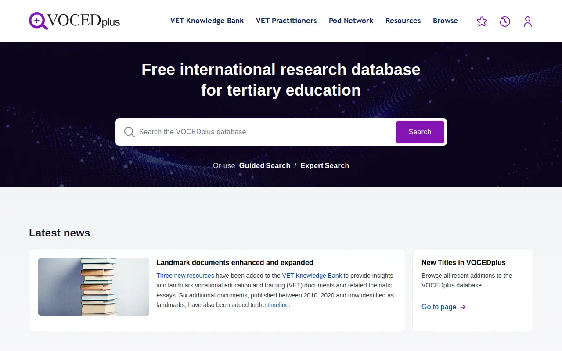The width and height of the screenshot is (562, 351).
Task: Click the arrow next to Go to page
Action: tap(463, 307)
